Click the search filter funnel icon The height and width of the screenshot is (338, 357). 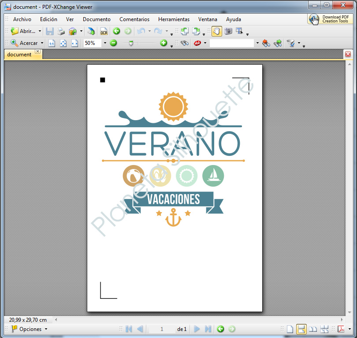coord(291,43)
